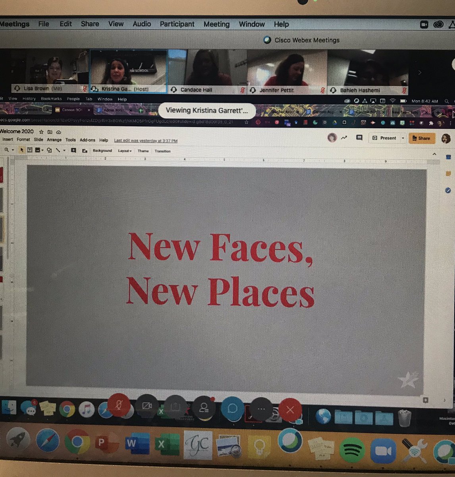Open the Webex chat panel
455x477 pixels.
[232, 408]
